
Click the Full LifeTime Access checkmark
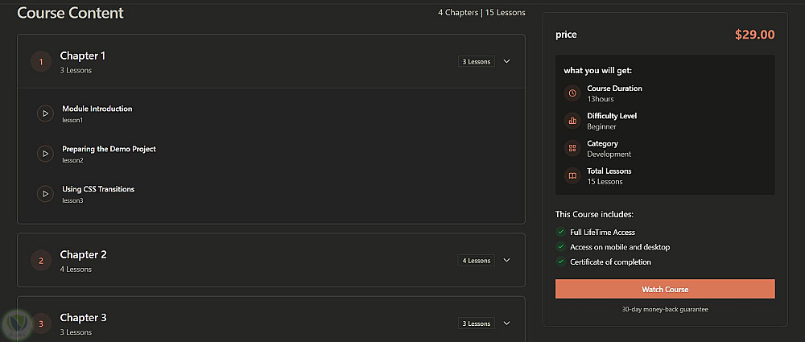pyautogui.click(x=560, y=232)
